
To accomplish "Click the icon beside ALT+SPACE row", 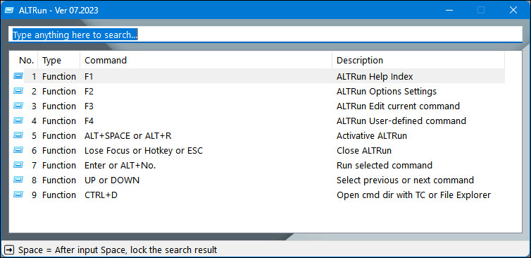I will click(18, 135).
